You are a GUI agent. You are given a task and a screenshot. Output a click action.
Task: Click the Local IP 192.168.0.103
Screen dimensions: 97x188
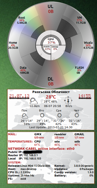pos(32,158)
